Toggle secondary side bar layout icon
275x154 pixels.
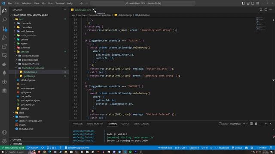click(x=253, y=3)
